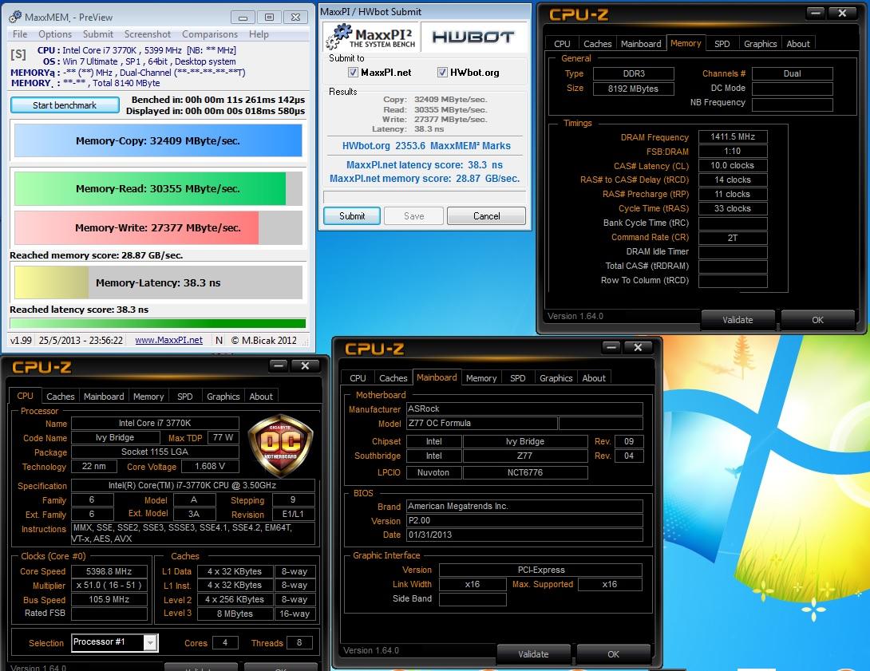Minimize the CPU-Z Memory window

[816, 12]
